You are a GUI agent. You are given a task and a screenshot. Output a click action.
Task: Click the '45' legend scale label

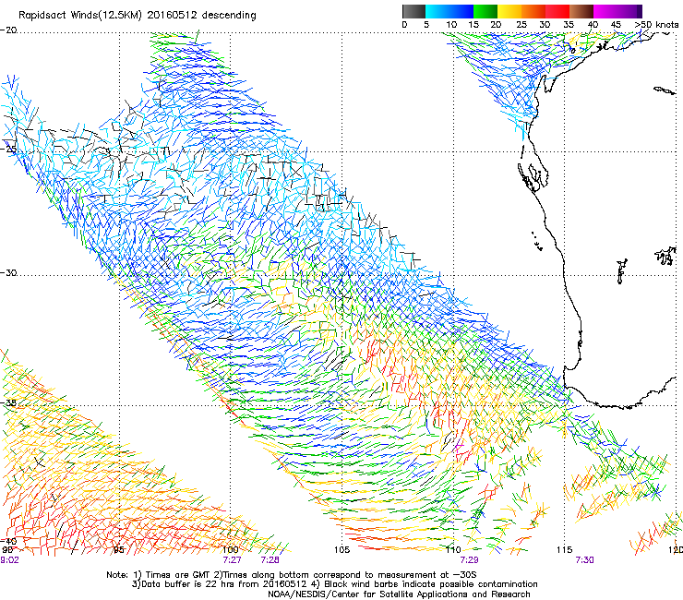tap(616, 25)
